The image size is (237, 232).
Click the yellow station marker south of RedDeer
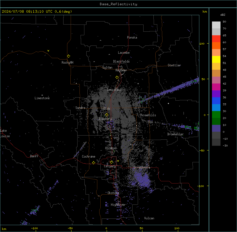117,77
